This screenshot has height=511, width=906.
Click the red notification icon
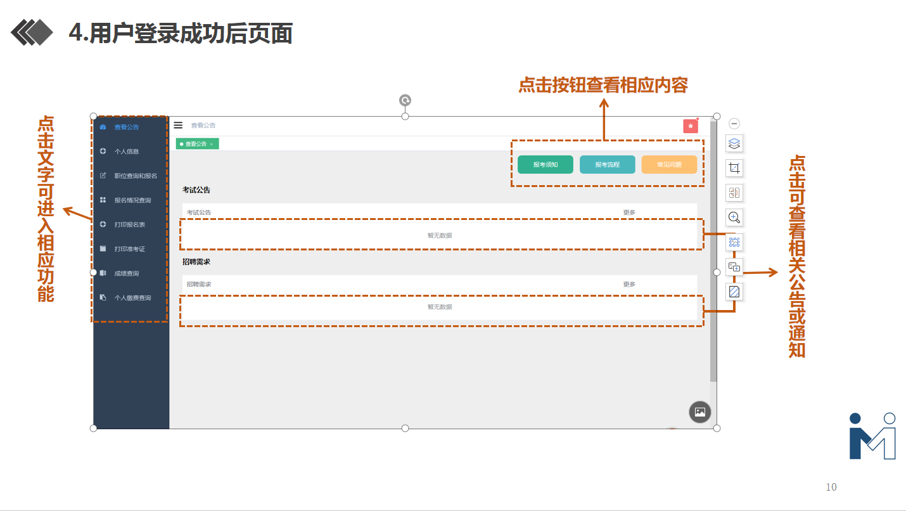point(690,126)
